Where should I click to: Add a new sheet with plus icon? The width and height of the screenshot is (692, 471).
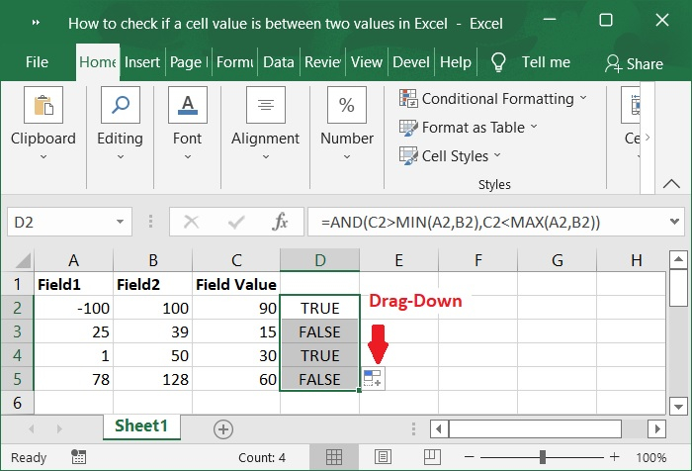(223, 429)
